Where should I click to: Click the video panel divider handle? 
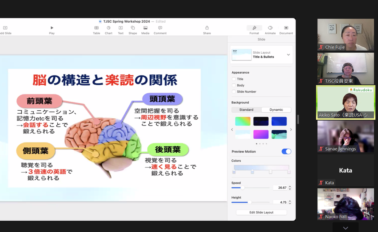pos(298,119)
